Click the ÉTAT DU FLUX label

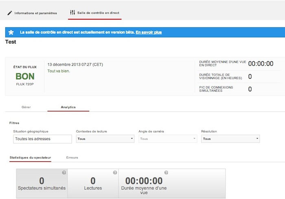pyautogui.click(x=25, y=67)
